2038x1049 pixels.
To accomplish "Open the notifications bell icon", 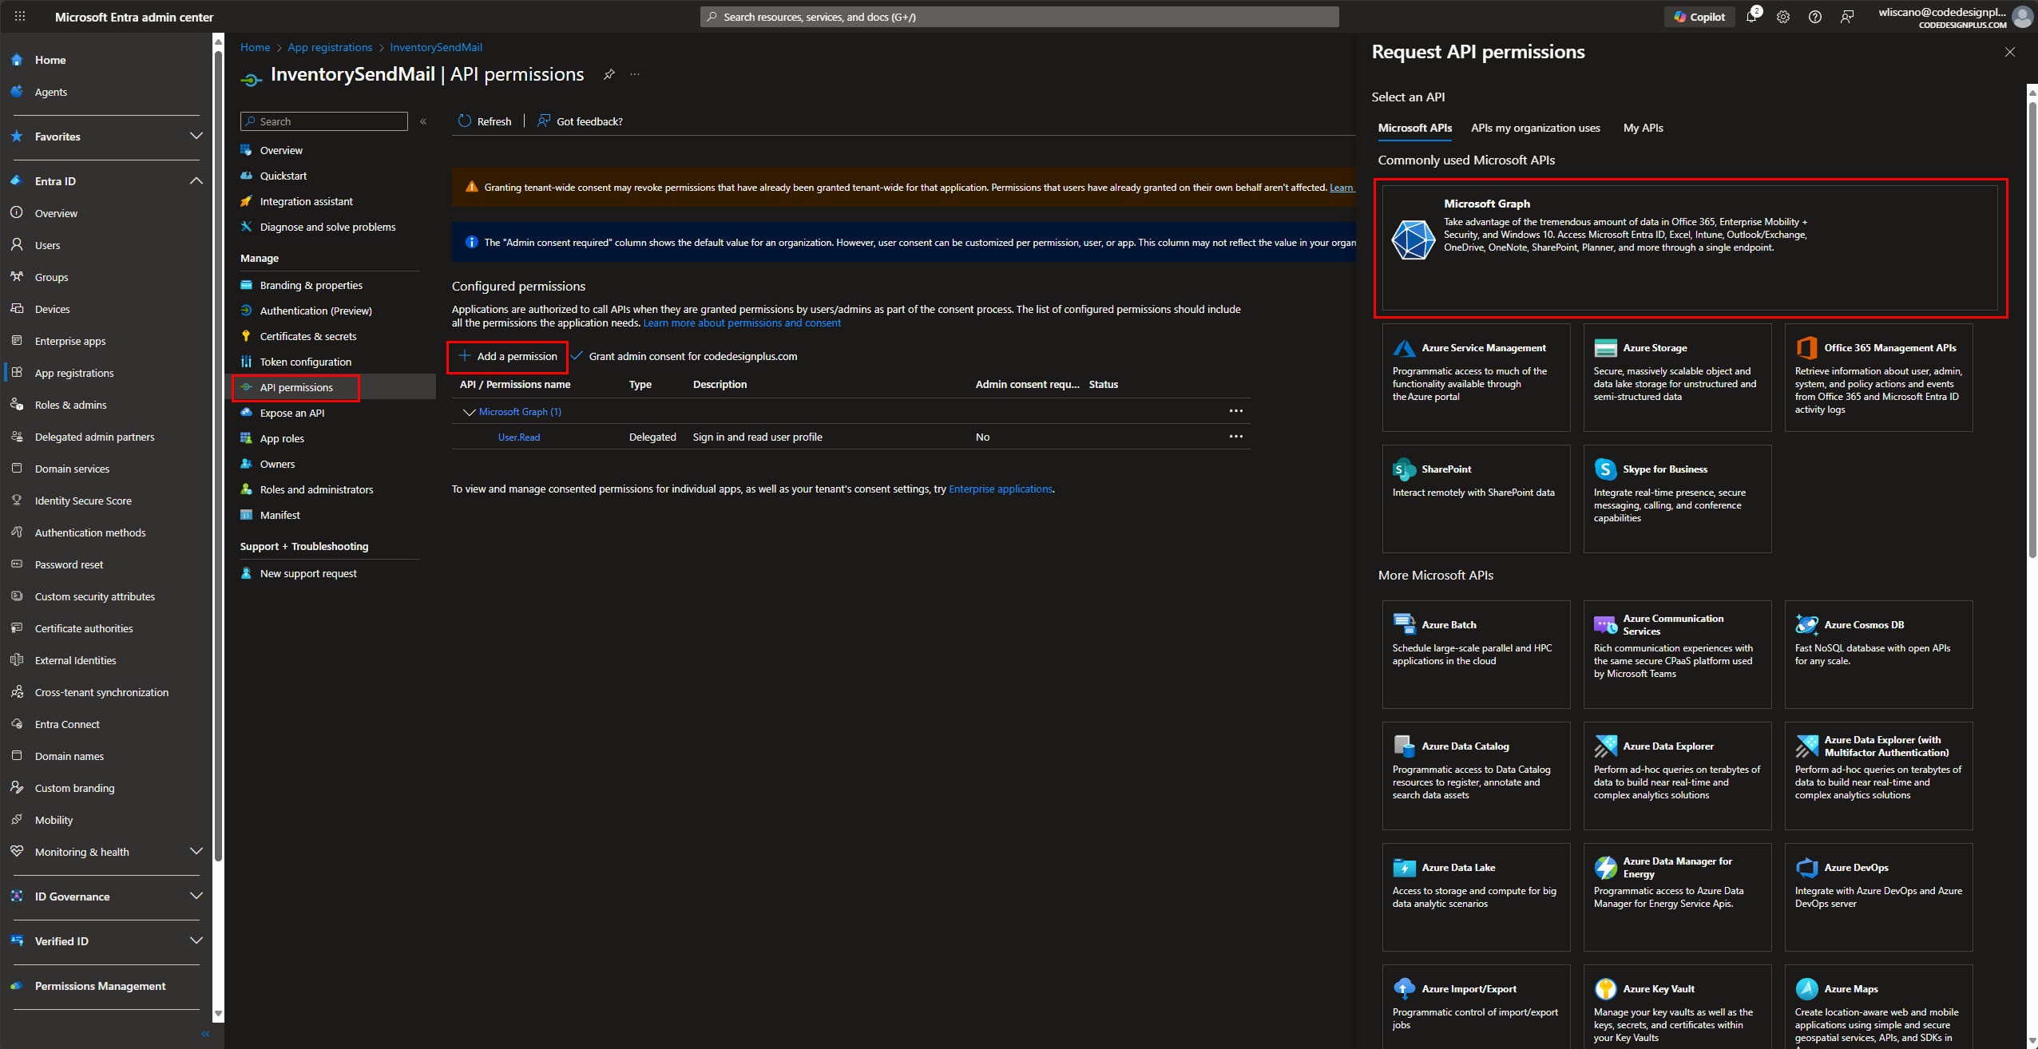I will point(1751,17).
